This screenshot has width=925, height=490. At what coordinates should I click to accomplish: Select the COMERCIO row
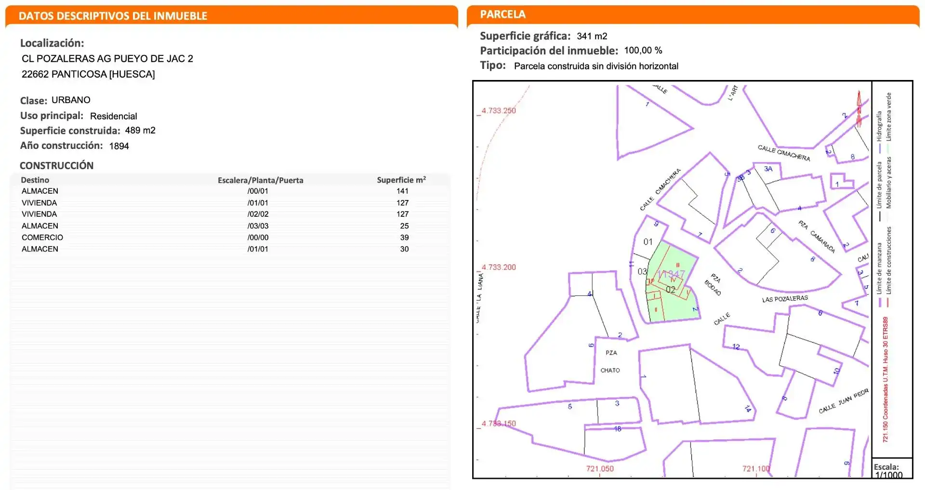(230, 238)
